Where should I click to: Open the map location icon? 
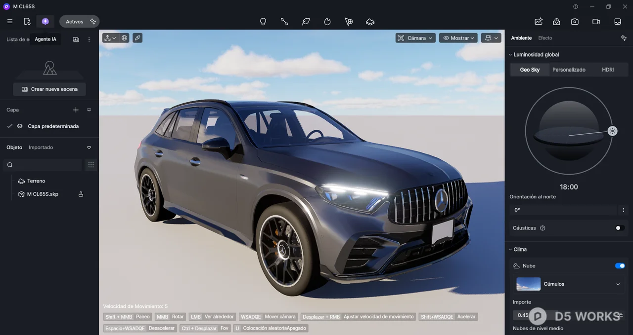pyautogui.click(x=557, y=22)
